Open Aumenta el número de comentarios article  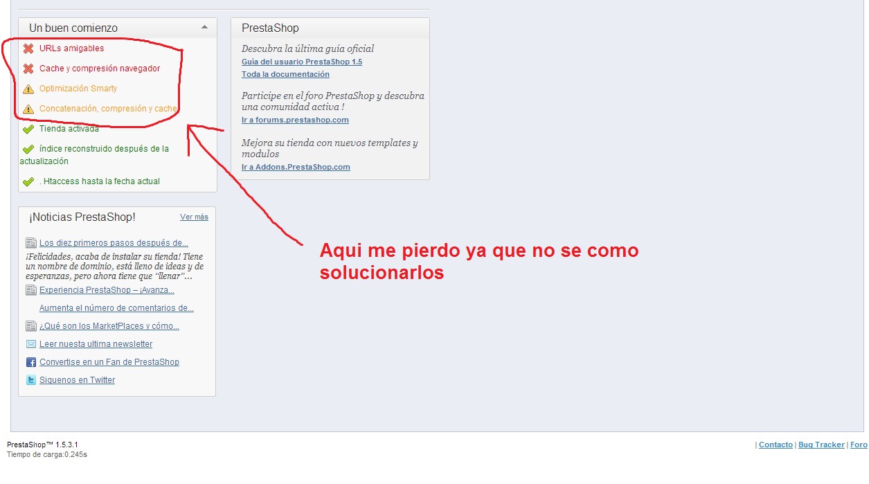pos(116,308)
